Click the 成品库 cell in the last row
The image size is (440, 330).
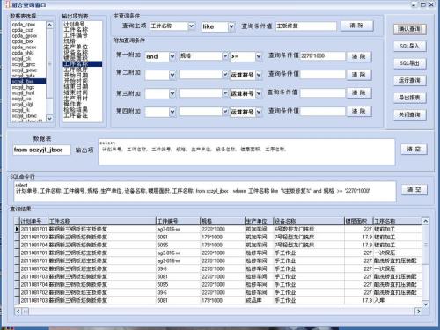(259, 300)
